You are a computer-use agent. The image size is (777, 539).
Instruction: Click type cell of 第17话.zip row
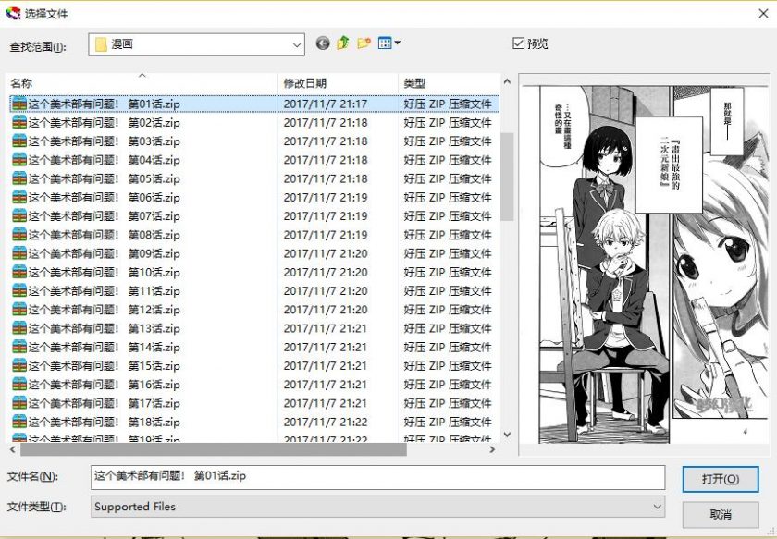click(448, 403)
